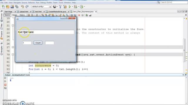188x105 pixels.
Task: Open dropdown arrow beside browser globe
Action: pyautogui.click(x=57, y=7)
